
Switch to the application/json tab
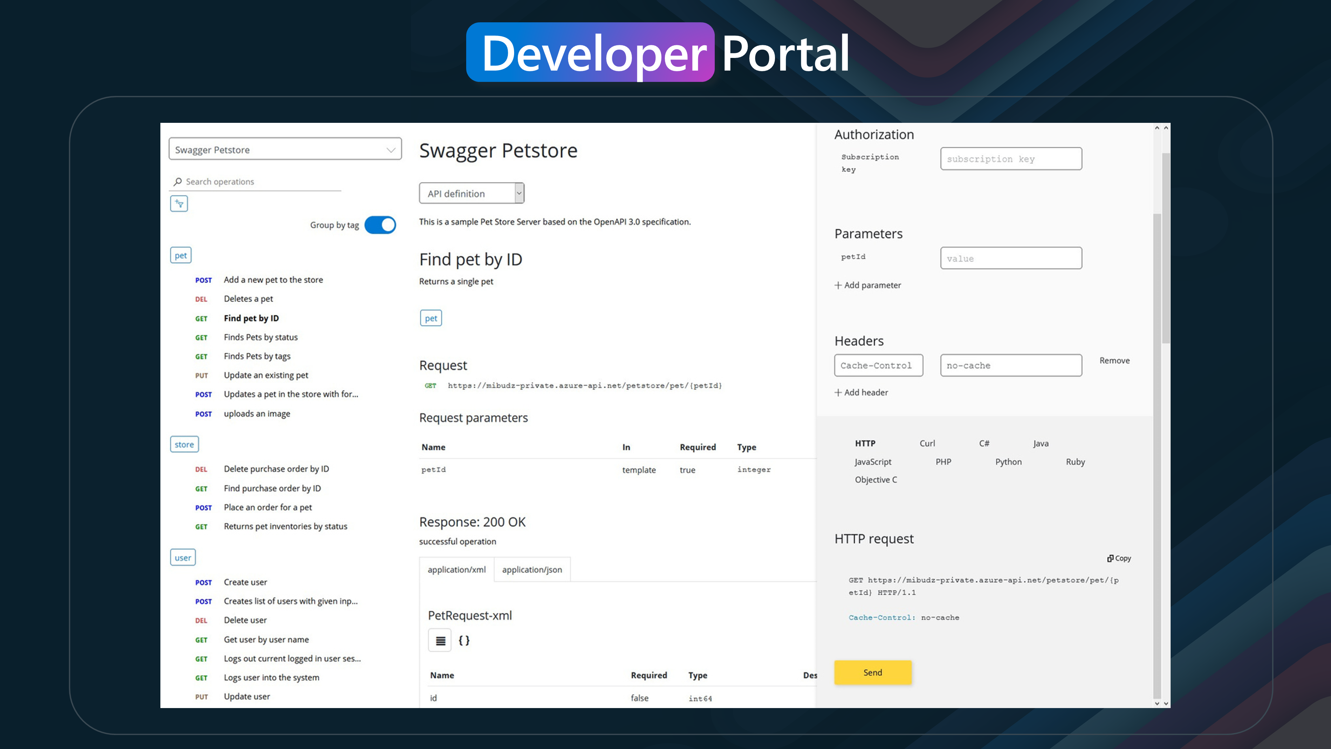(x=532, y=570)
